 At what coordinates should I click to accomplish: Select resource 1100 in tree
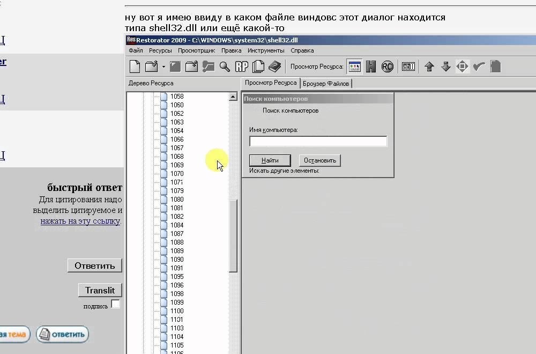pos(177,311)
